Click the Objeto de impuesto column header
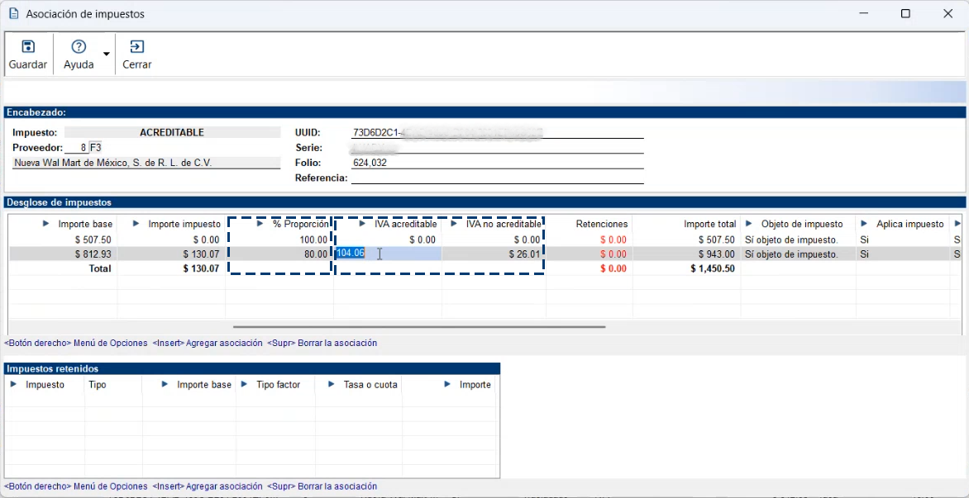 [801, 224]
